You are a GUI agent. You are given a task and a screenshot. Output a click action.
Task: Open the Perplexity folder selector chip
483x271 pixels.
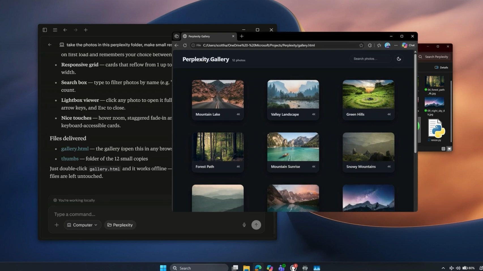(120, 225)
